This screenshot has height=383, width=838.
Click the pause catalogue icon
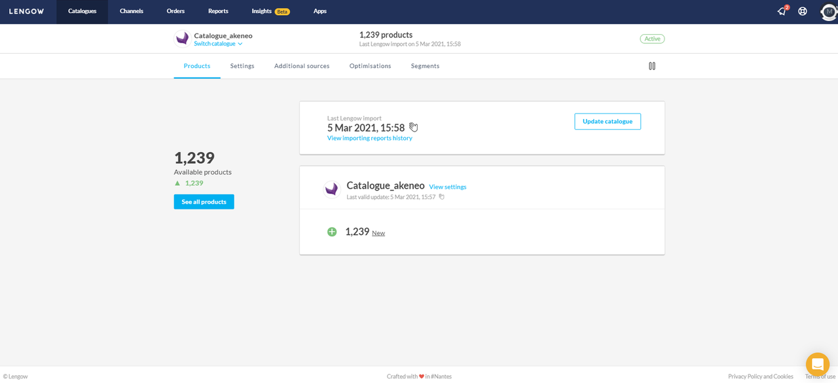[652, 66]
